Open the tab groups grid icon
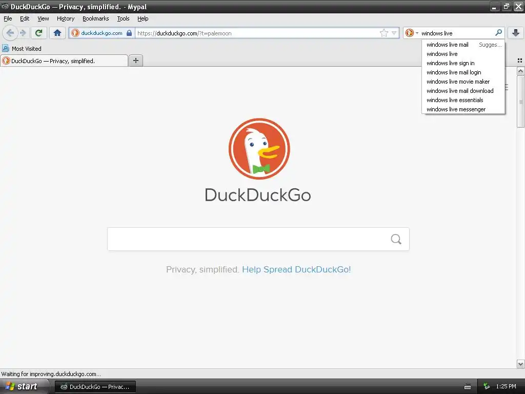 click(x=520, y=61)
